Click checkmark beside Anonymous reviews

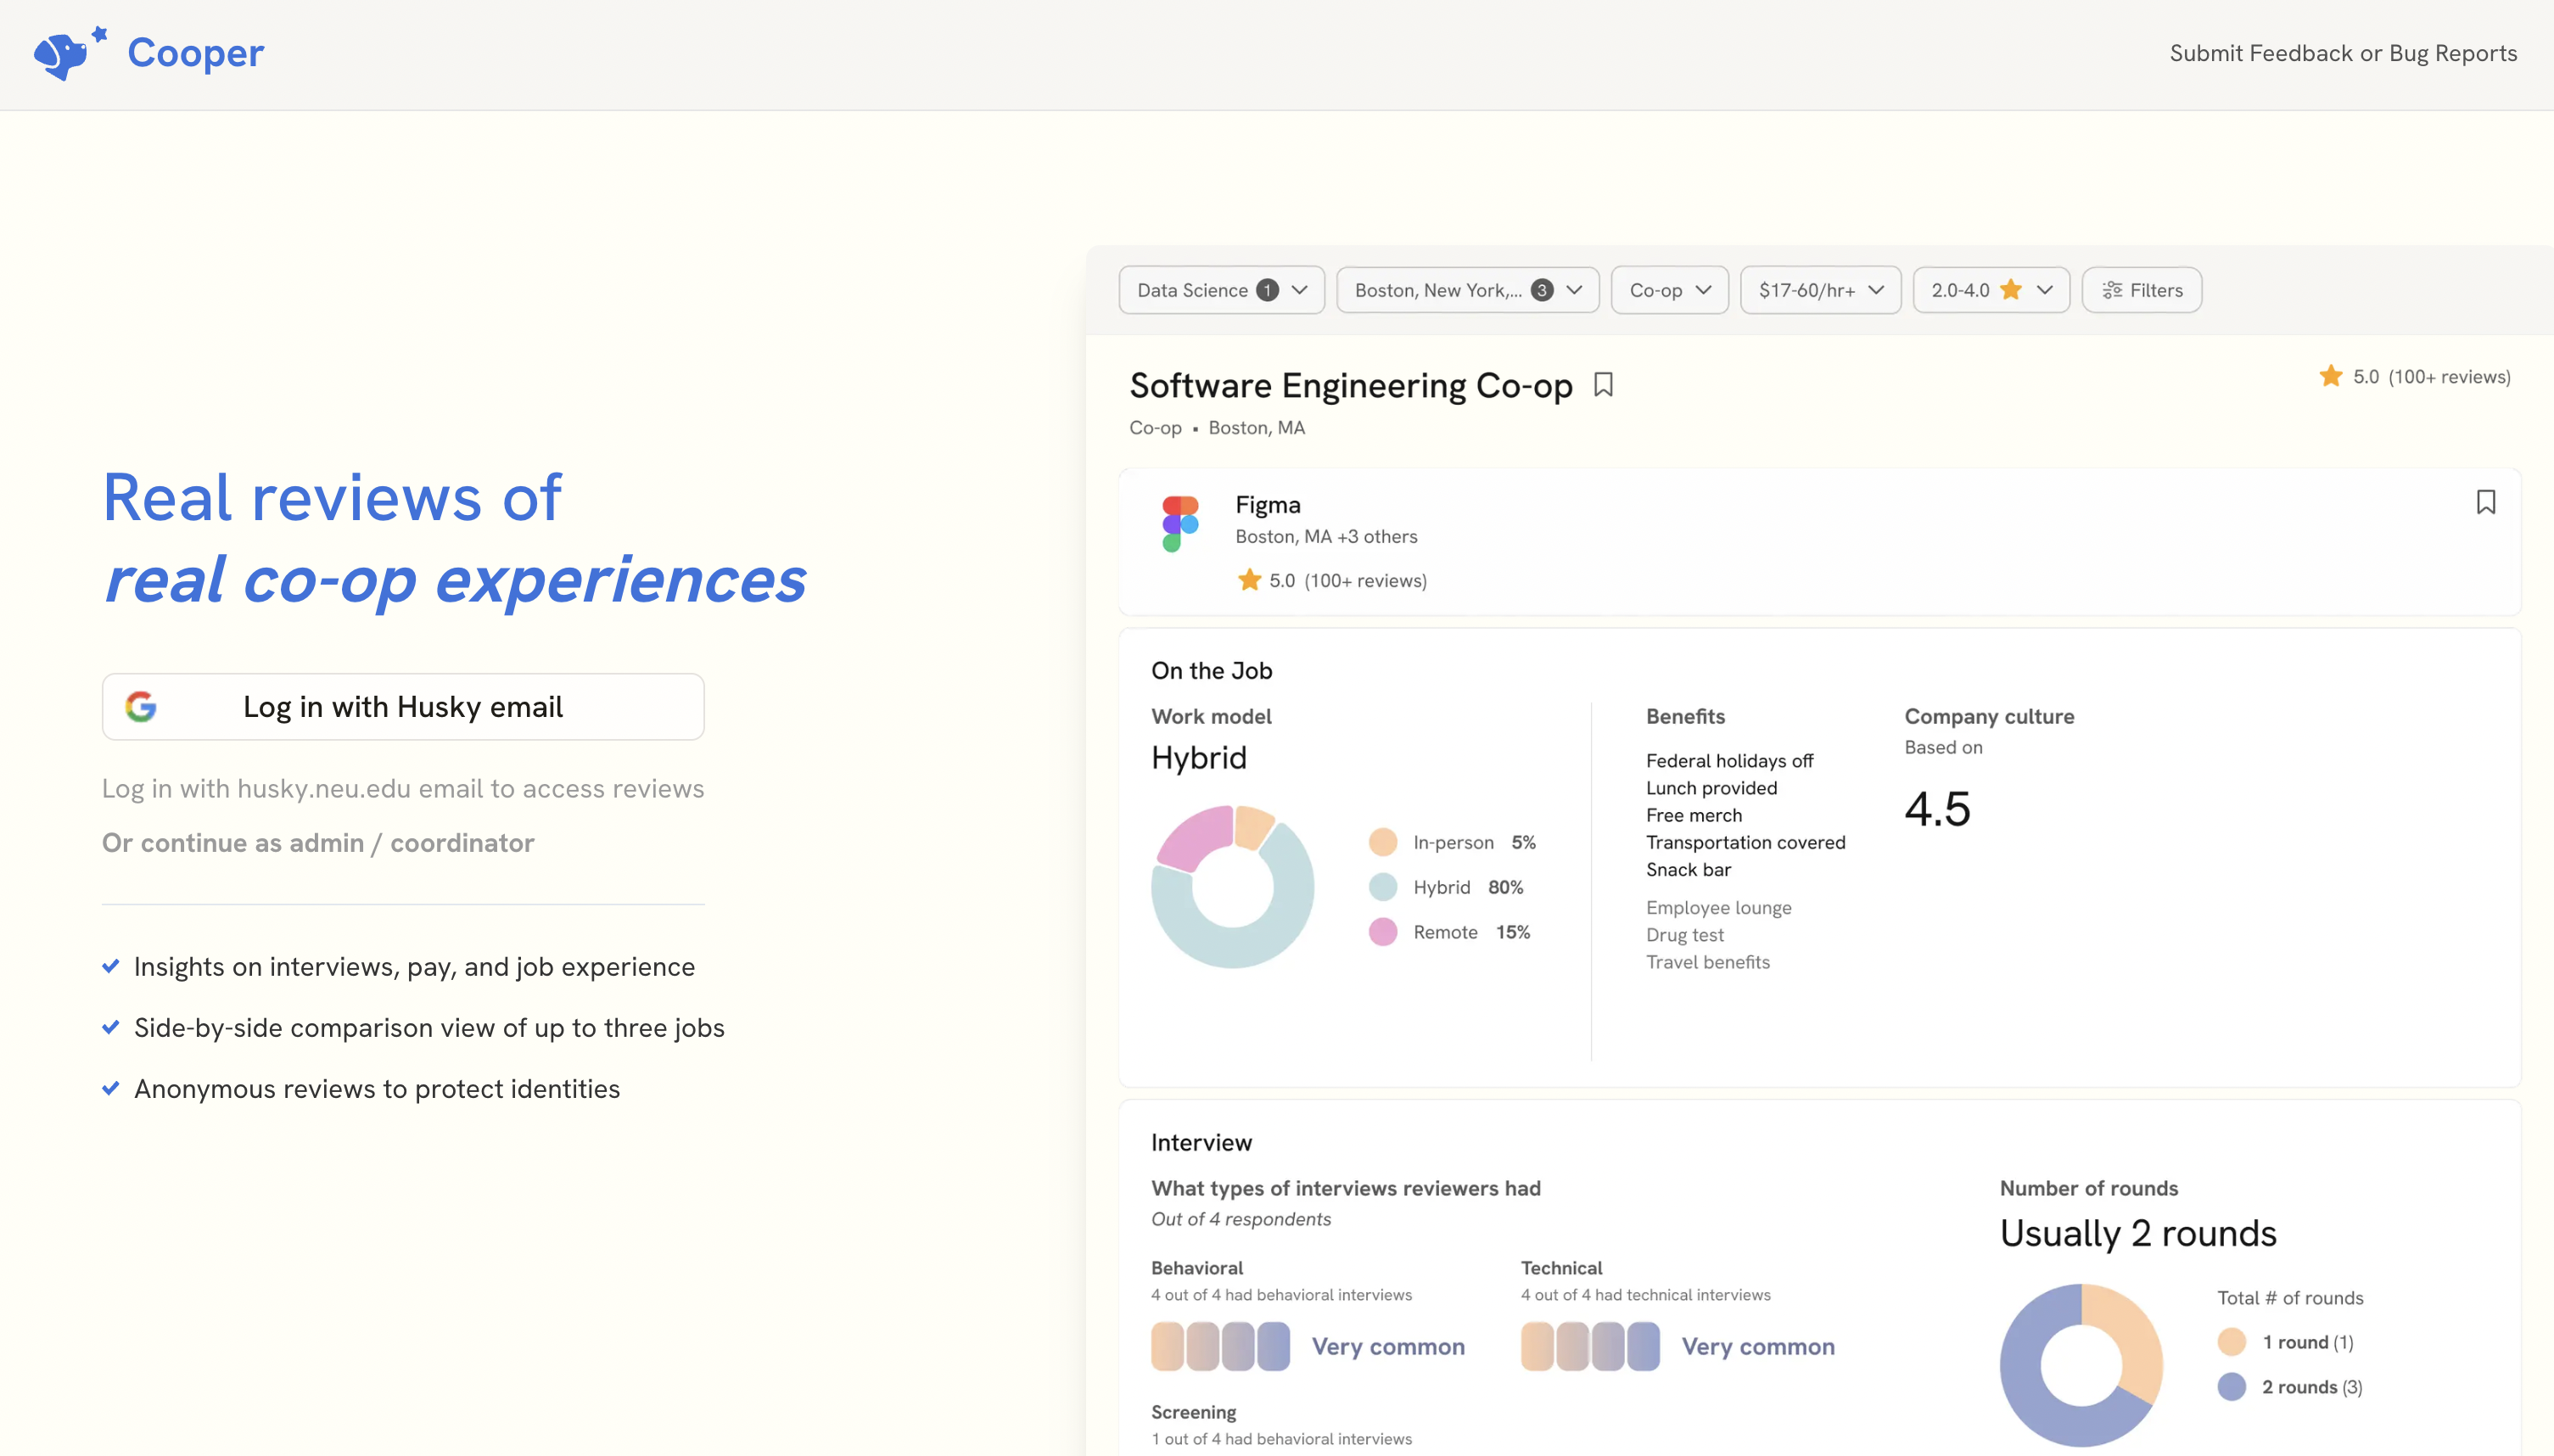(x=111, y=1088)
